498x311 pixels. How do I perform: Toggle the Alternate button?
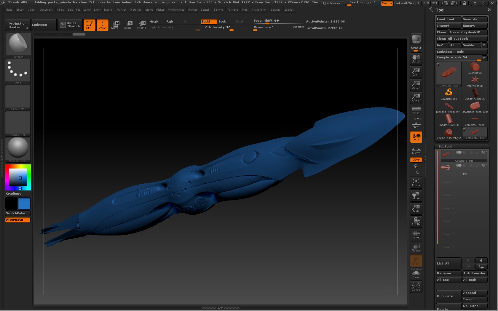[18, 220]
